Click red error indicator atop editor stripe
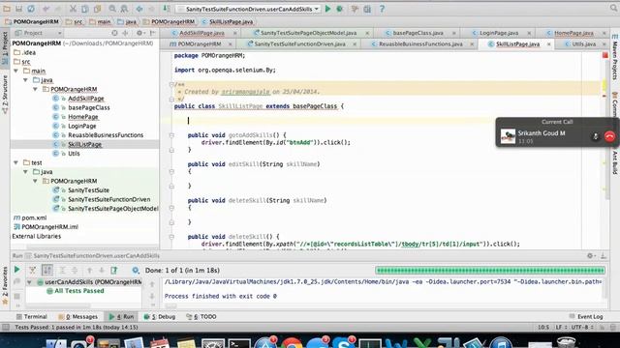The width and height of the screenshot is (620, 348). (604, 56)
